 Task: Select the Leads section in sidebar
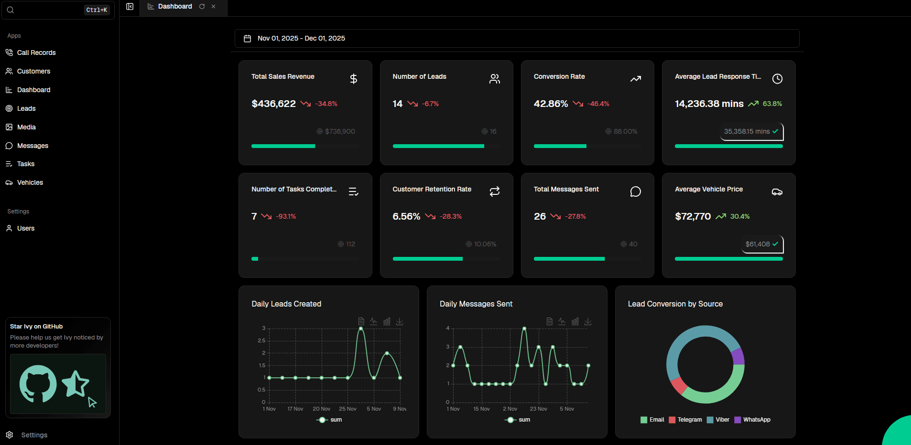[26, 108]
